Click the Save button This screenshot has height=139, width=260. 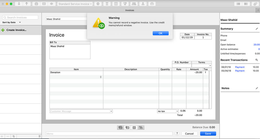click(x=208, y=134)
